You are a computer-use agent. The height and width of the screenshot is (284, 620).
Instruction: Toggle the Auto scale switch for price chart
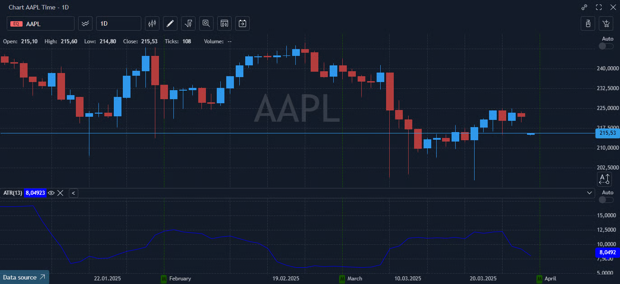[606, 46]
